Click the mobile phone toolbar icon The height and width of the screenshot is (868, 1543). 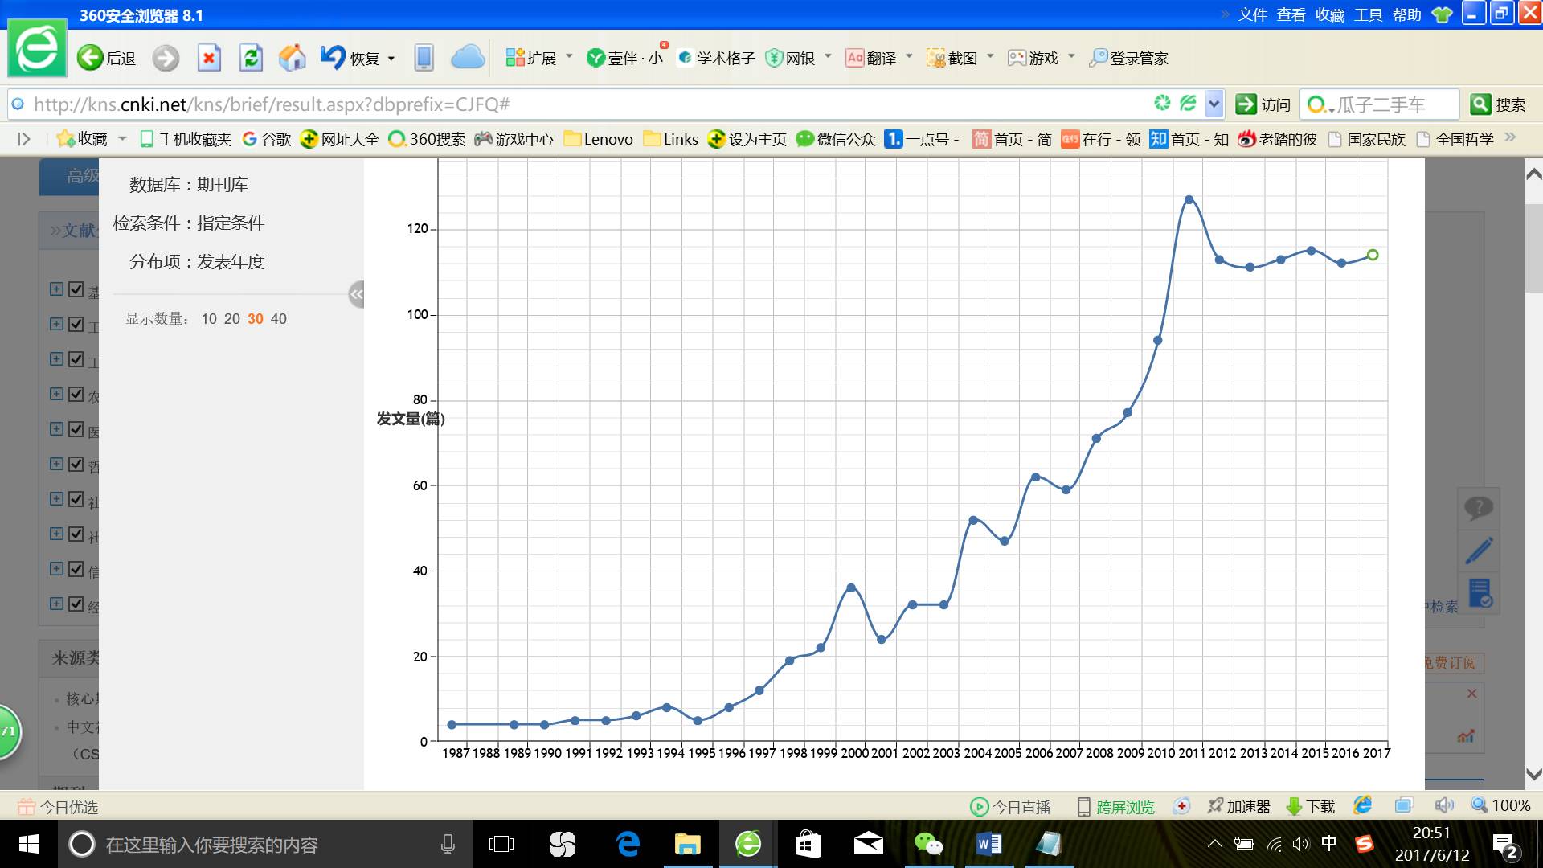click(x=424, y=58)
